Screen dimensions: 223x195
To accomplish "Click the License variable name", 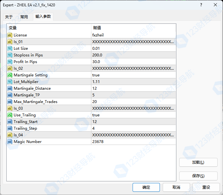I will pos(20,35).
